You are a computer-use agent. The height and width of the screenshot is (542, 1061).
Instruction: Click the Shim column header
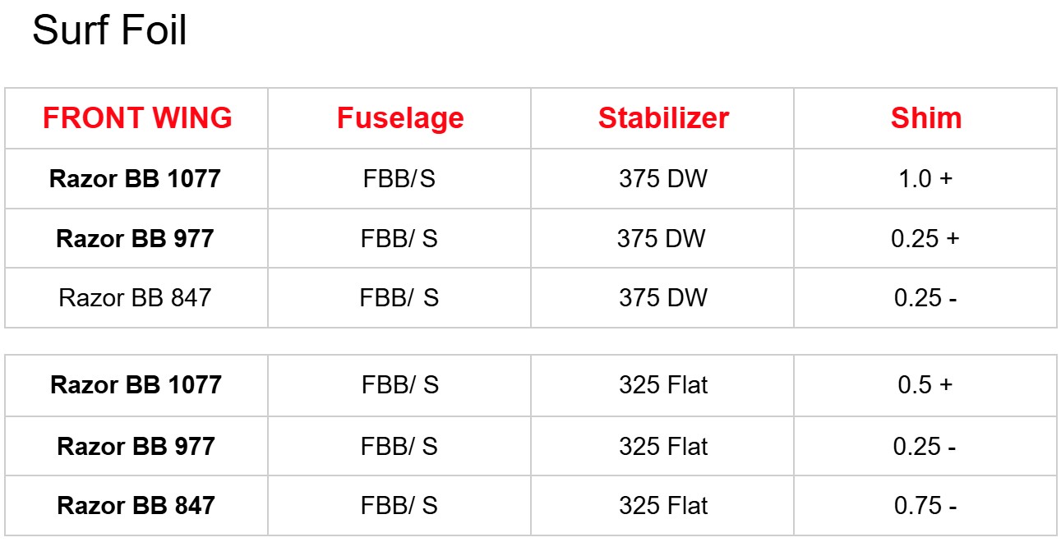click(925, 118)
